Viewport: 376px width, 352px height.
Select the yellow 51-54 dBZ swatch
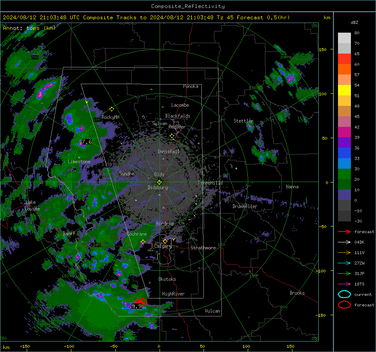click(x=344, y=90)
